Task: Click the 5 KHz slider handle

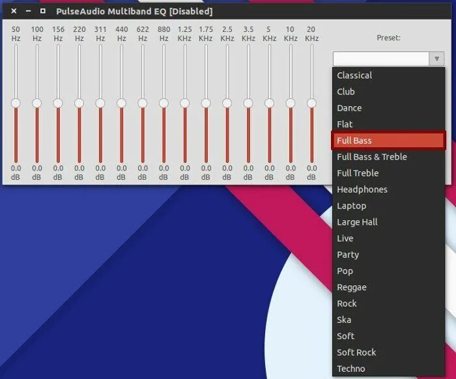Action: 269,103
